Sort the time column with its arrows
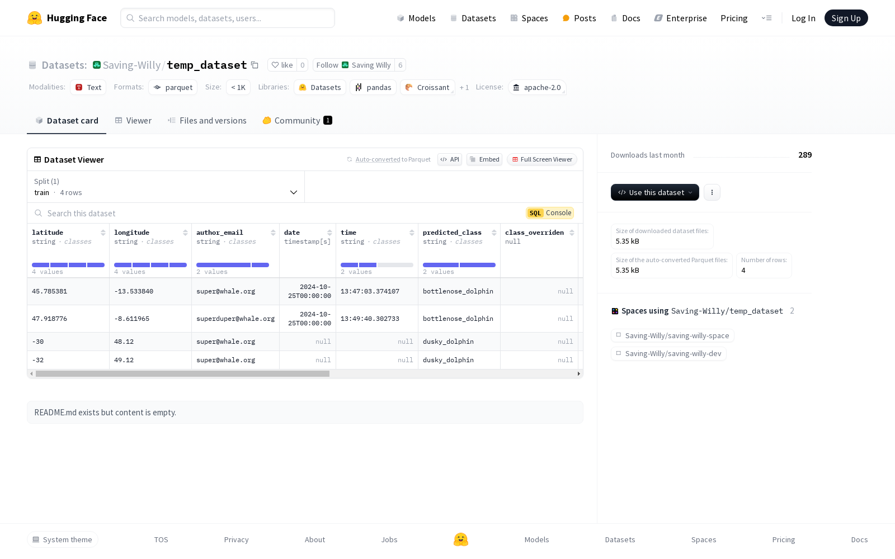The image size is (895, 559). point(412,233)
